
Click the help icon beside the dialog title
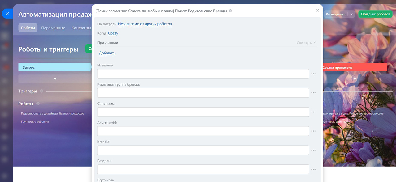click(x=230, y=11)
